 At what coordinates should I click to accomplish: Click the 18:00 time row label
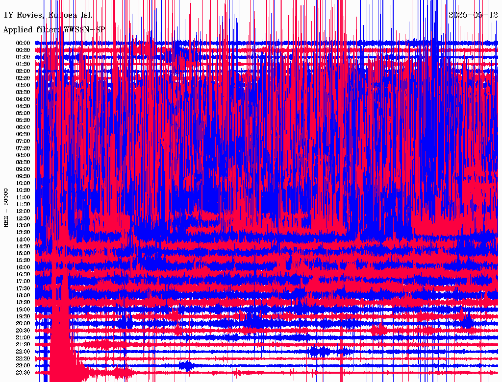click(x=23, y=295)
